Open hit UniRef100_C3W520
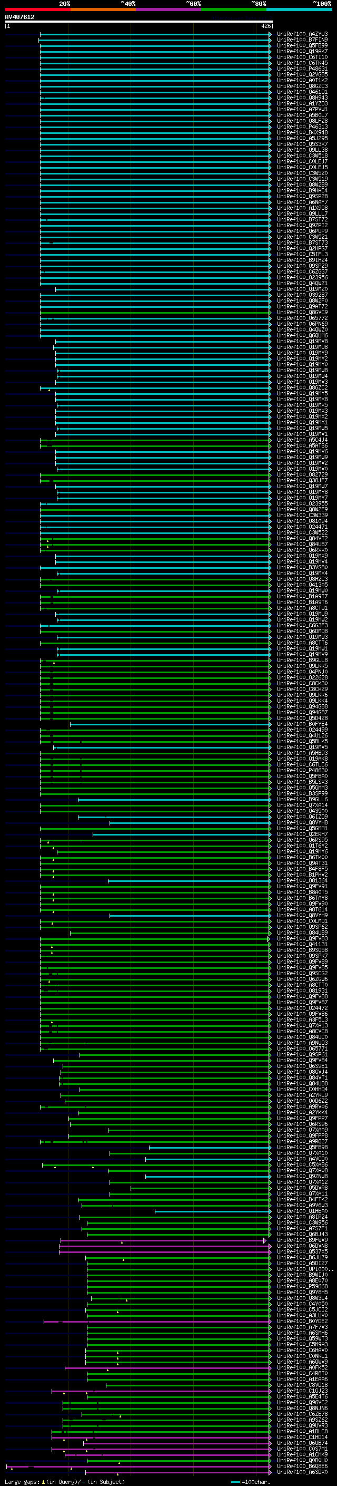This screenshot has height=1486, width=337. 302,173
